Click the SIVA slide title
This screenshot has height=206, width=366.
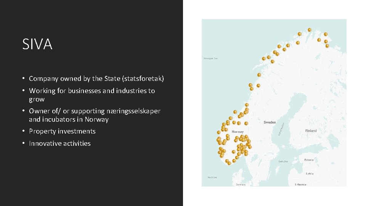tap(37, 44)
